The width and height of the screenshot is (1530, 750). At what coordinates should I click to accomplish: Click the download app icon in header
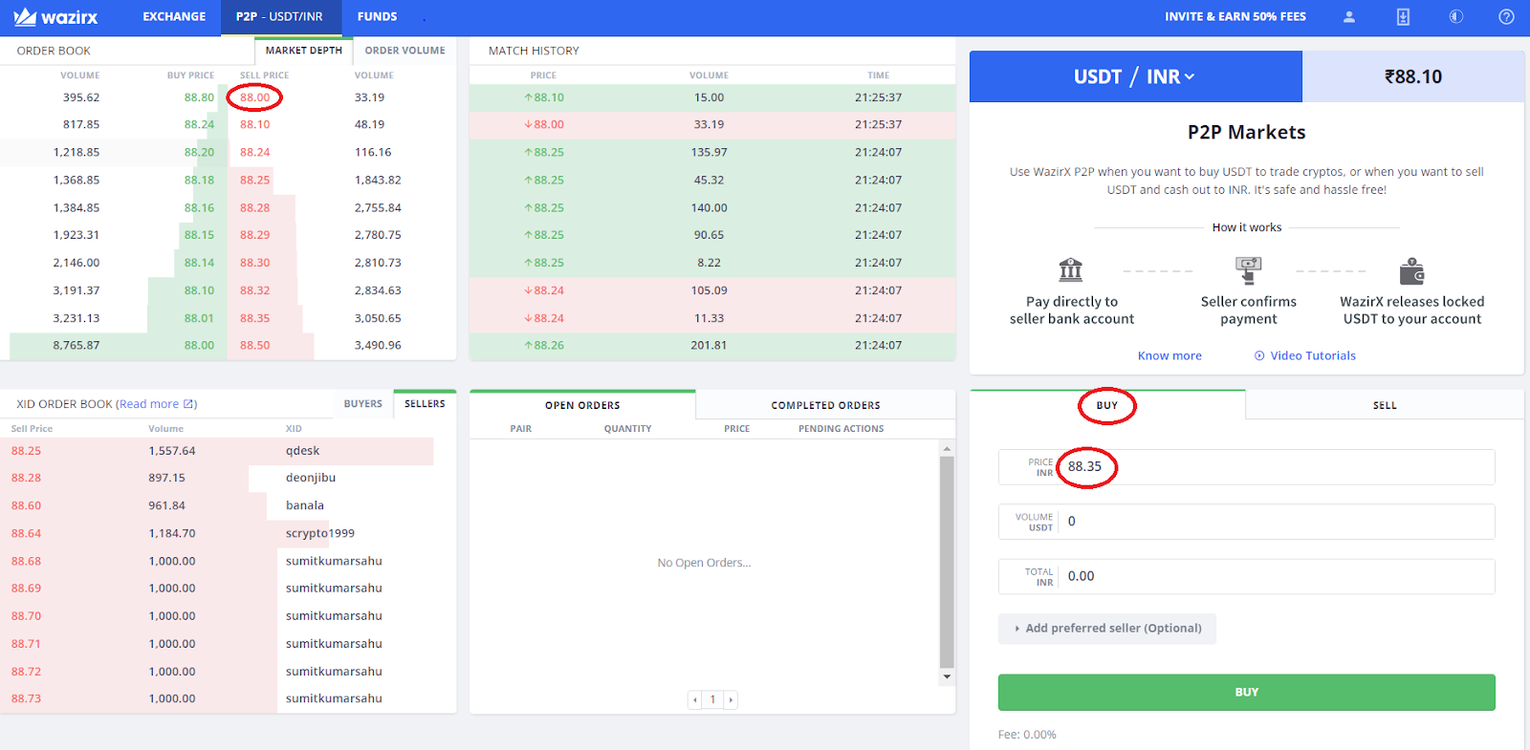(x=1403, y=17)
